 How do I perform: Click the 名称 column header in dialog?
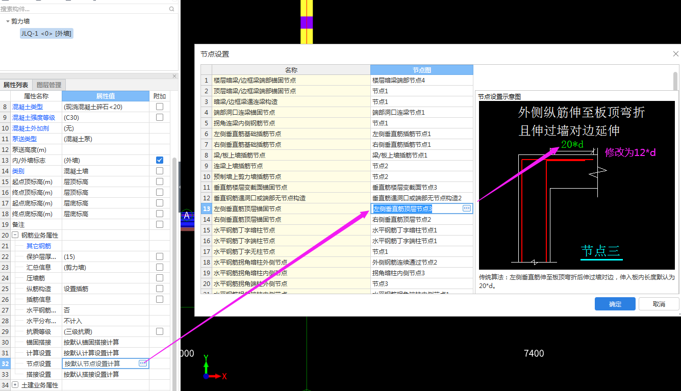[291, 70]
